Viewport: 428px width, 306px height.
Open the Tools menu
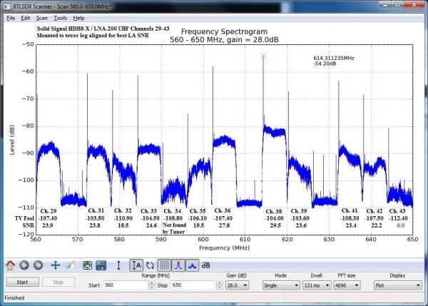click(60, 17)
